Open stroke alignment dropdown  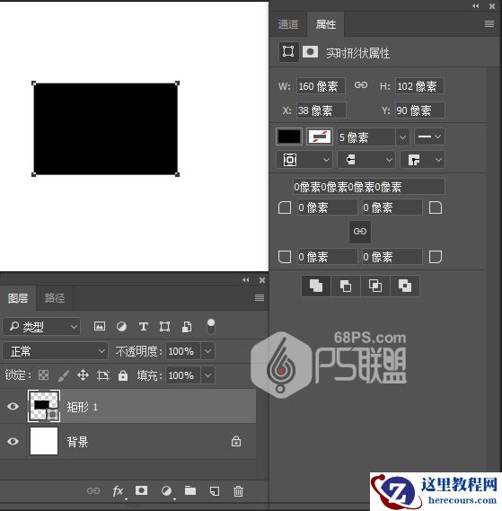(304, 160)
